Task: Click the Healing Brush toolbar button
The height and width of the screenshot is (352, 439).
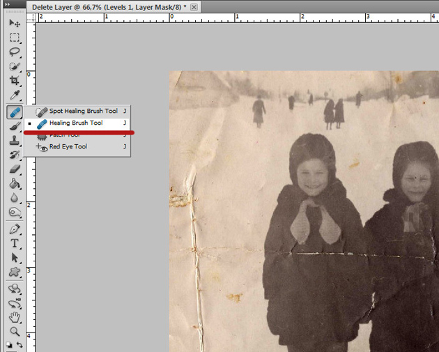Action: click(x=14, y=112)
